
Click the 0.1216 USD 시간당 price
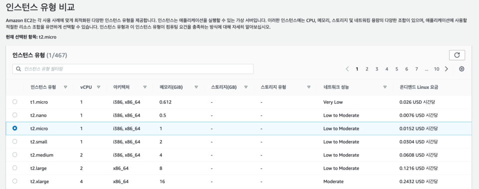click(418, 168)
